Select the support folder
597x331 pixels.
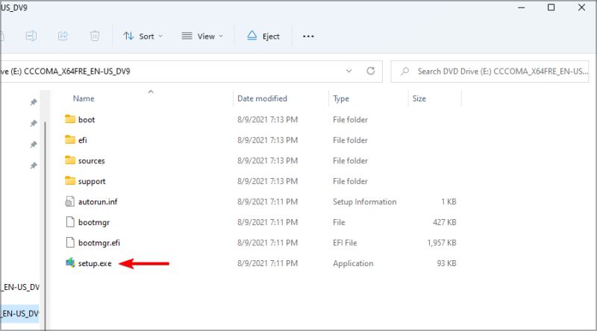click(91, 181)
